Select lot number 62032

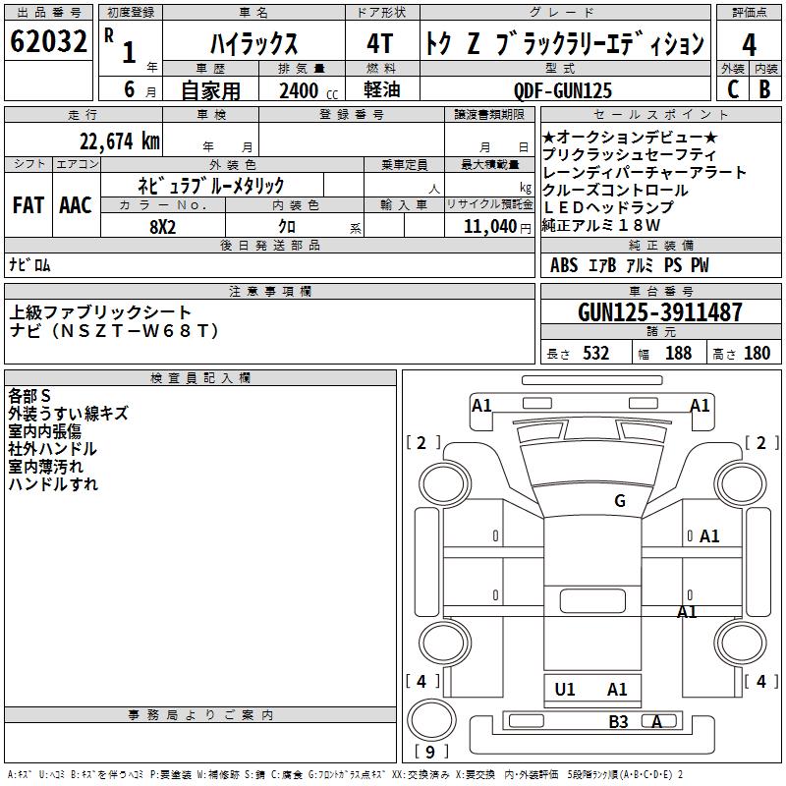tap(48, 41)
